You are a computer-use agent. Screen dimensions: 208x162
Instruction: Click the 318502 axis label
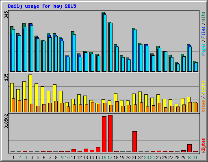point(6,122)
